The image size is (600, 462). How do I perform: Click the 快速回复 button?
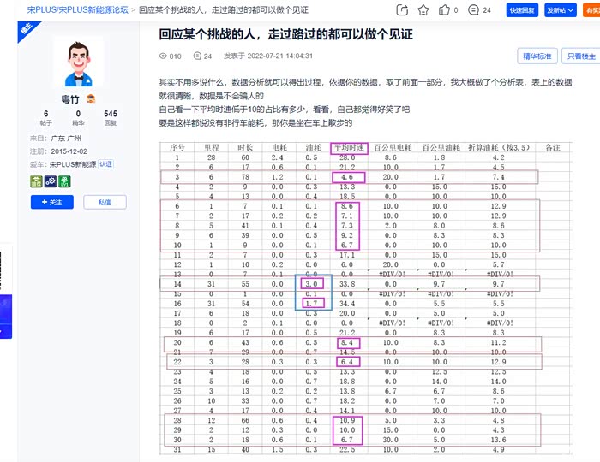point(522,10)
